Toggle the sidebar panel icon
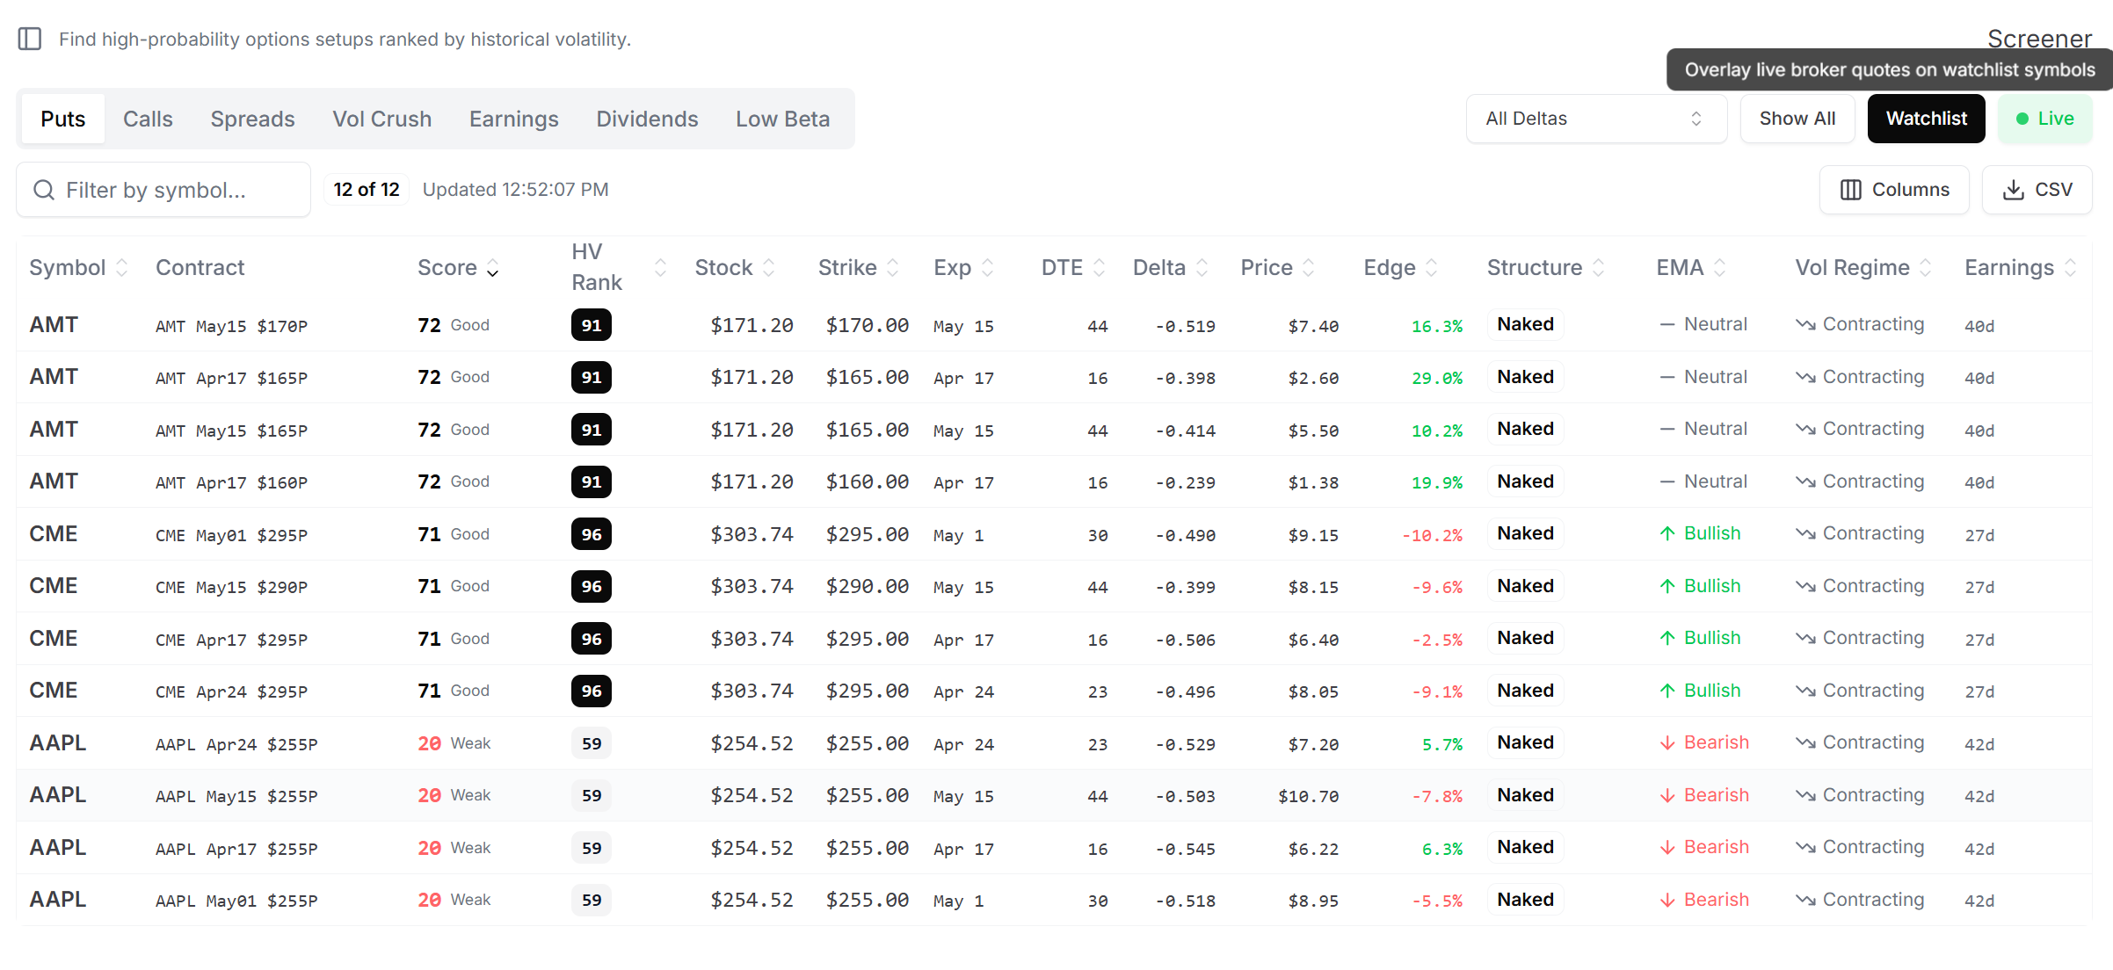2113x970 pixels. 30,39
